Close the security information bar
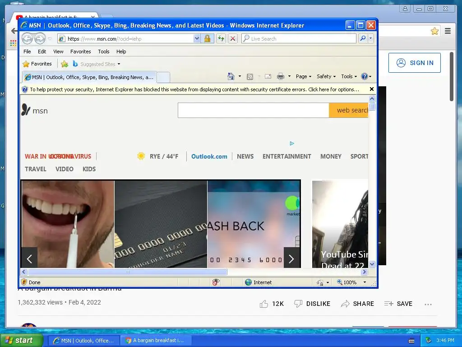 click(372, 89)
